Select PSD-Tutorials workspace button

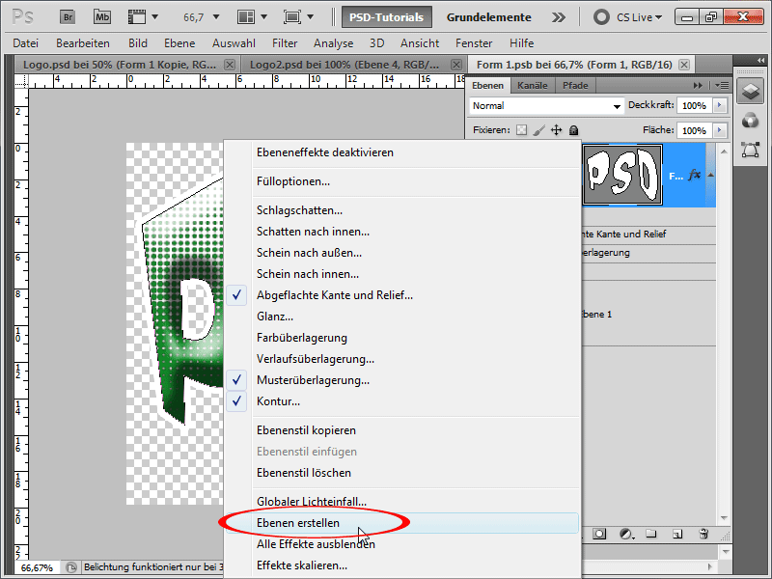(x=387, y=17)
